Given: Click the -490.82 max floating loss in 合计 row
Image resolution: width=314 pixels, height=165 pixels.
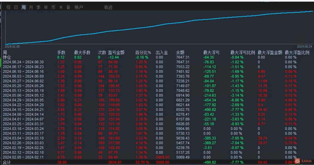Looking at the screenshot, I should (210, 162).
